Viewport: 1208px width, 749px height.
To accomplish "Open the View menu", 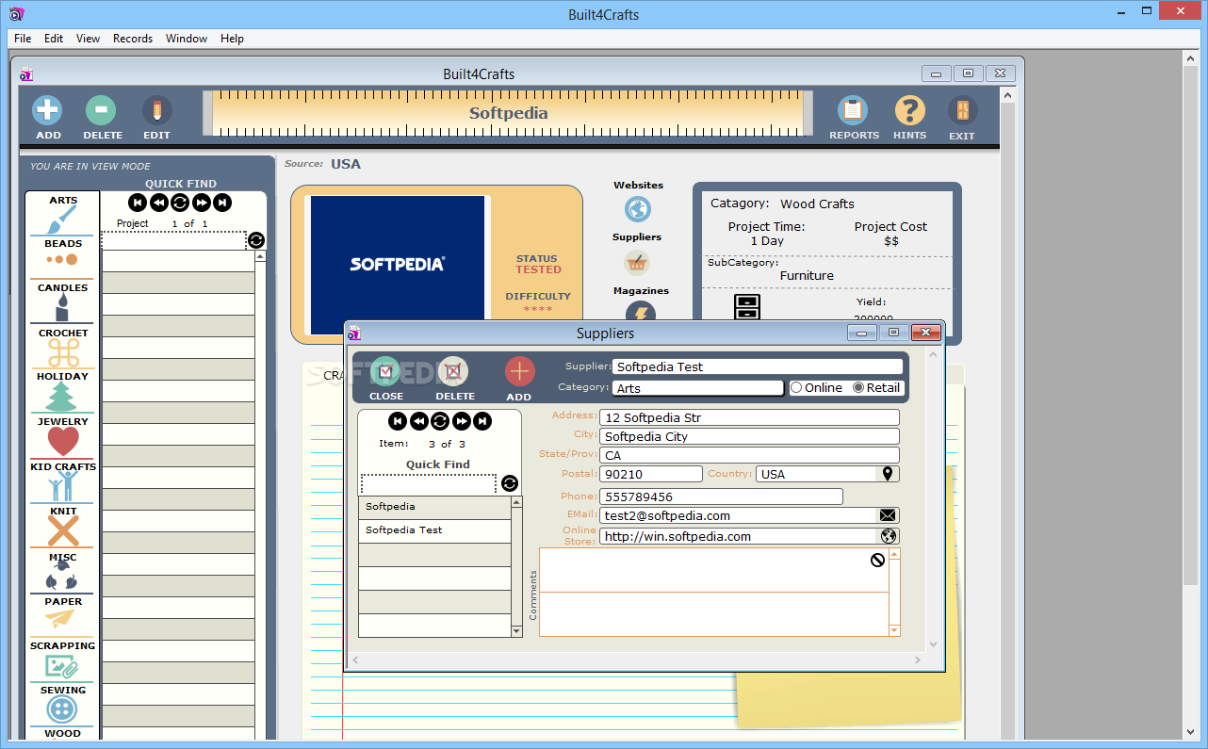I will tap(88, 39).
